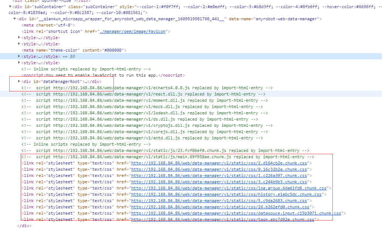Select the main.69f958ae.chunk.js script comment

click(x=168, y=157)
